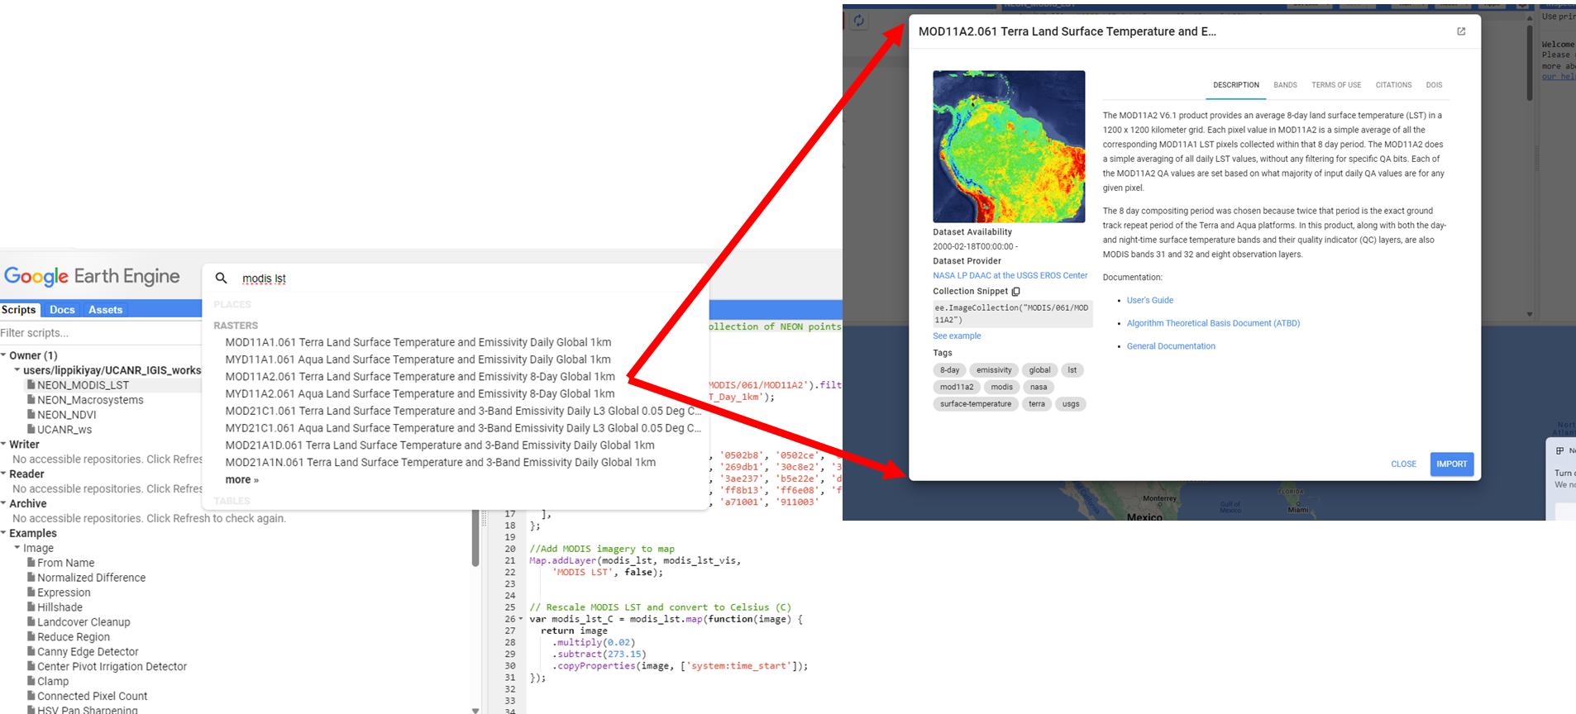The image size is (1576, 714).
Task: Open Center Pivot Irrigation Detector example
Action: [x=112, y=667]
